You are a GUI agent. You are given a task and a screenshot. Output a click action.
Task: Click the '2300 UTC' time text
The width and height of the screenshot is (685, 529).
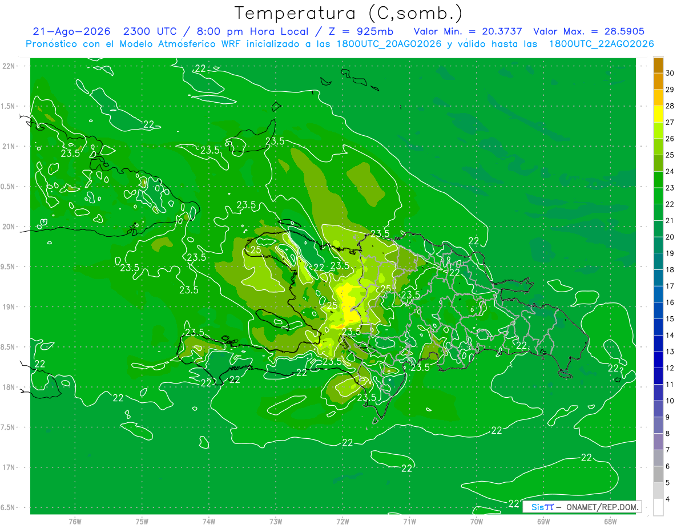[x=149, y=32]
